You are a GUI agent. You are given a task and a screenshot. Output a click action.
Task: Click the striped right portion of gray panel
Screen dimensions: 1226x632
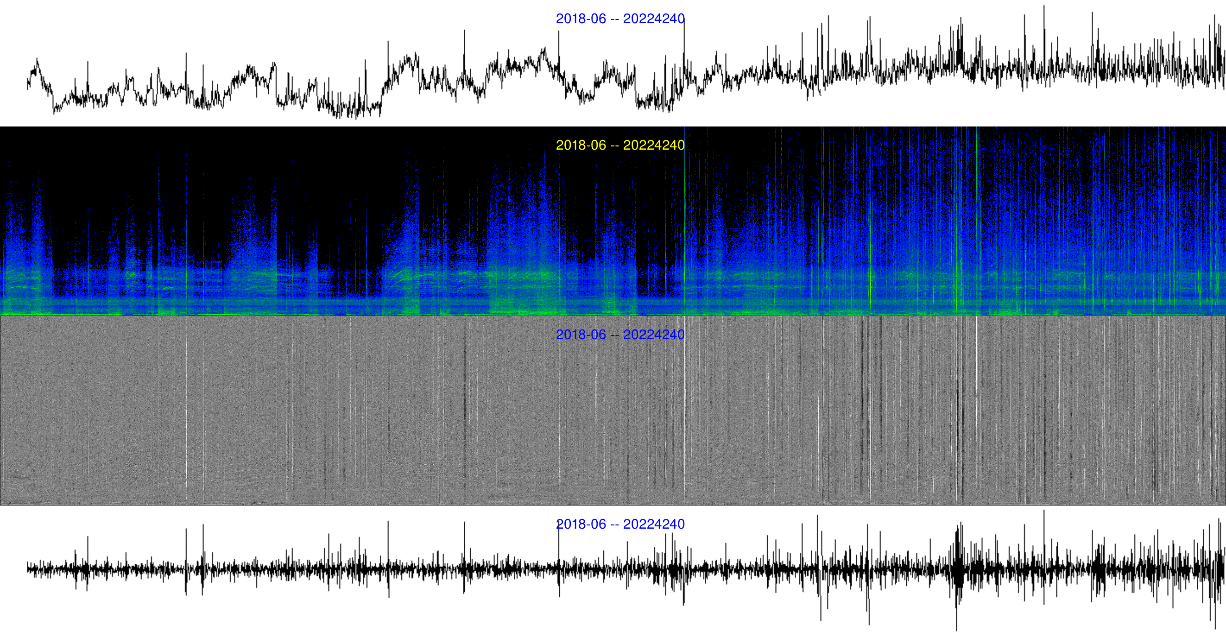pyautogui.click(x=1023, y=409)
